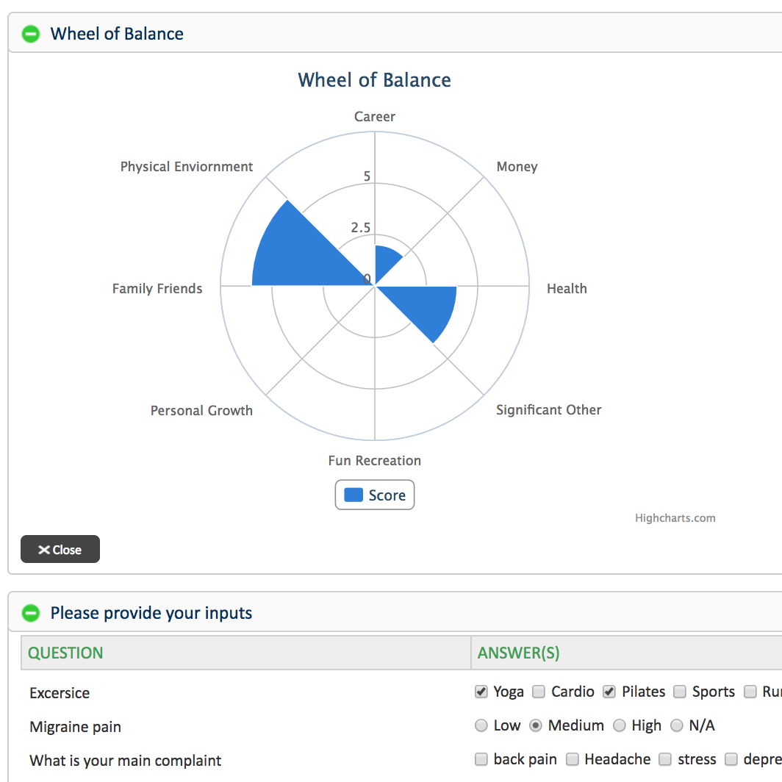The height and width of the screenshot is (782, 782).
Task: Click the Close button under the chart
Action: point(60,550)
